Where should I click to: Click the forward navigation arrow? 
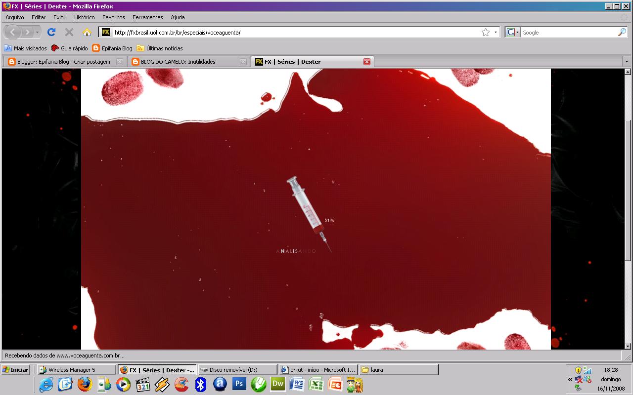coord(27,32)
